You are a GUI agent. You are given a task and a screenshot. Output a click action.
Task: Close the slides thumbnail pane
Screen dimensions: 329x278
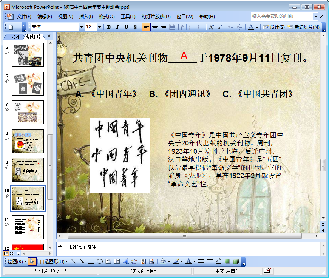49,36
